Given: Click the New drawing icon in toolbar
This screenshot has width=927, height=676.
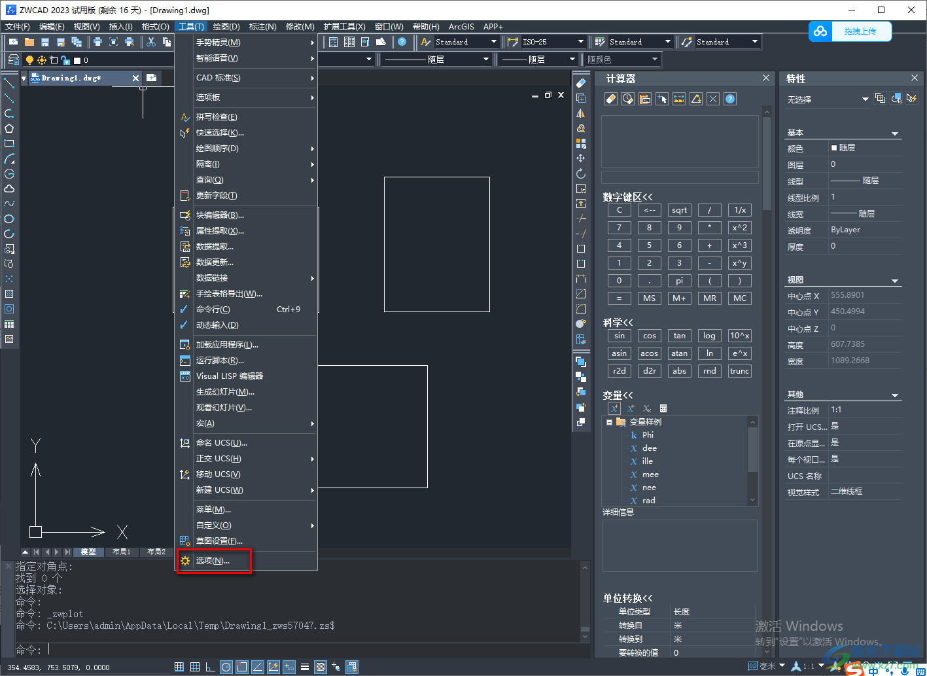Looking at the screenshot, I should click(14, 42).
